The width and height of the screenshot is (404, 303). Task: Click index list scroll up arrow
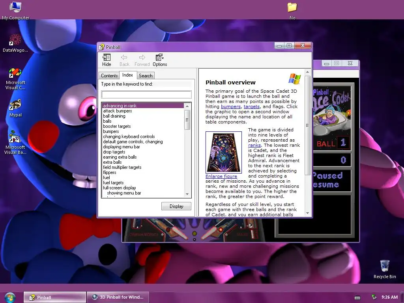click(187, 106)
